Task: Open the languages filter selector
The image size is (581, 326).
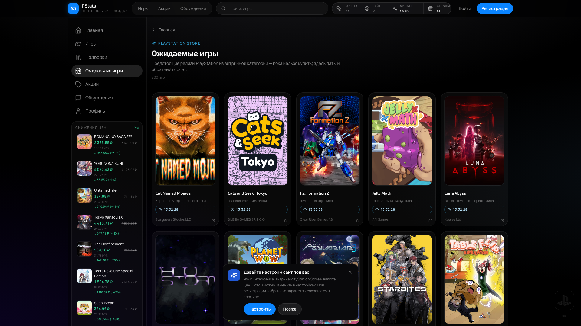Action: (406, 8)
